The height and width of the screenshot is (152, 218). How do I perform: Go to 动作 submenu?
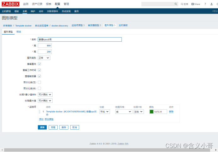tap(41, 11)
